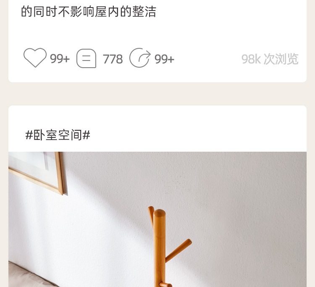Screen dimensions: 315x287
Task: Open comments via the speech bubble icon
Action: tap(86, 58)
